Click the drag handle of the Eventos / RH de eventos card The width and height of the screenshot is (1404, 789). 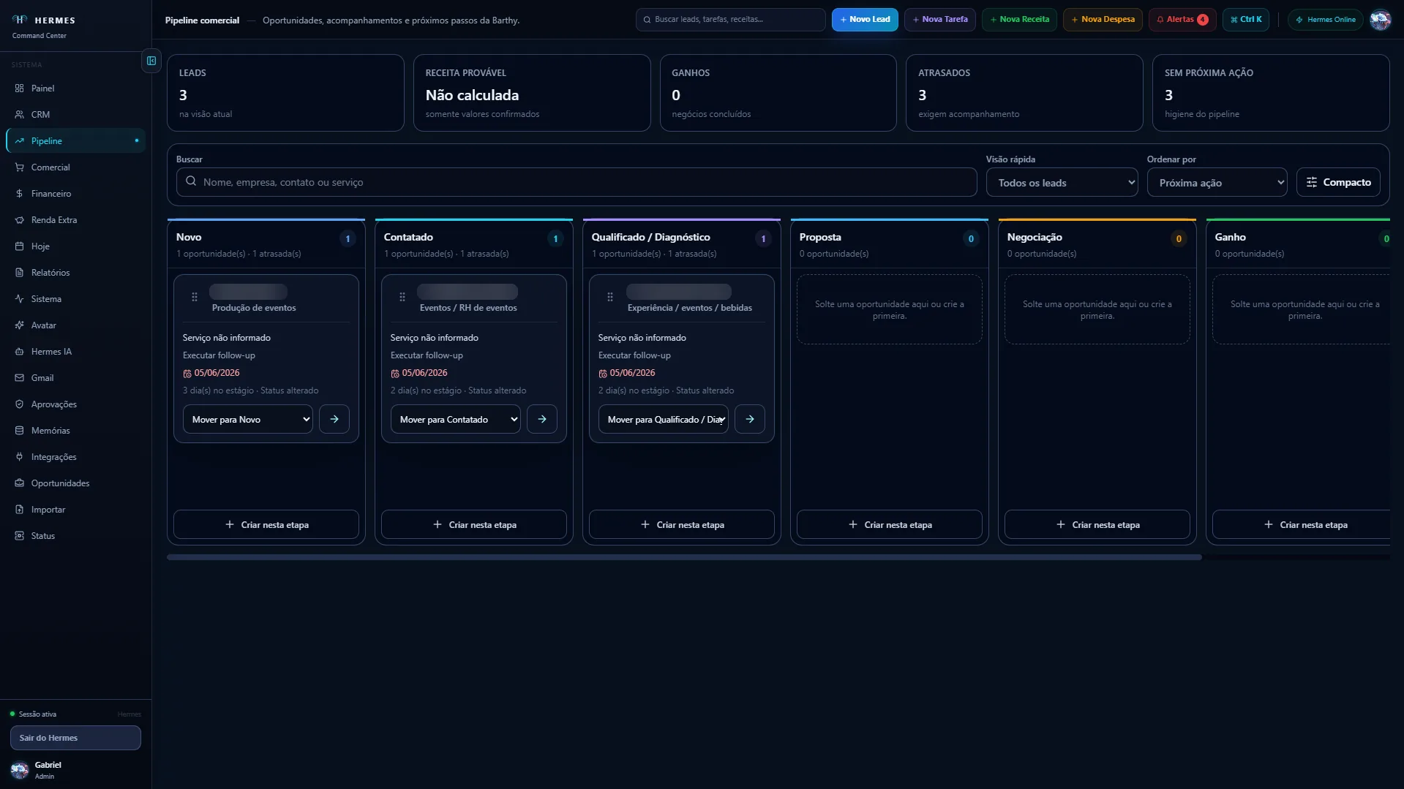click(x=402, y=297)
